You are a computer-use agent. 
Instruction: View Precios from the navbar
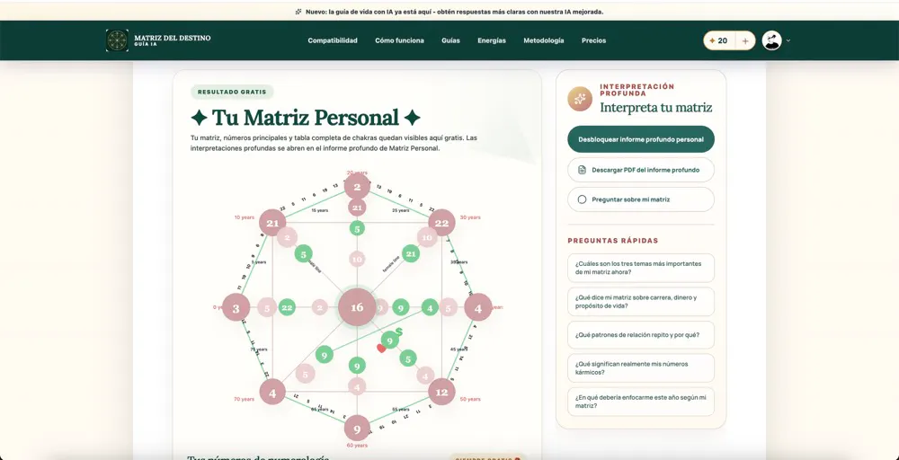[x=593, y=40]
